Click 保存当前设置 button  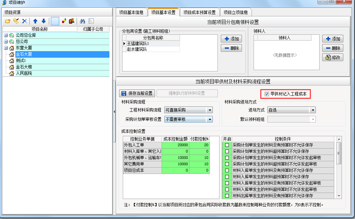pos(137,93)
